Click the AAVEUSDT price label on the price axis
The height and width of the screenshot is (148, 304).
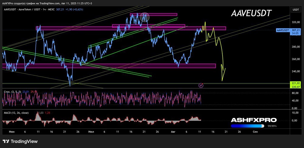[x=283, y=30]
